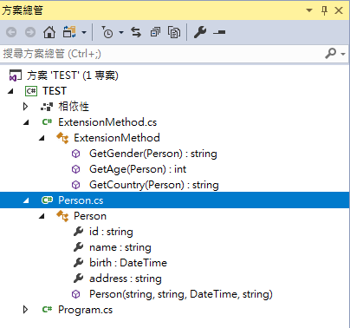Viewport: 350px width, 328px height.
Task: Click the method cube icon of GetAge
Action: pos(75,169)
